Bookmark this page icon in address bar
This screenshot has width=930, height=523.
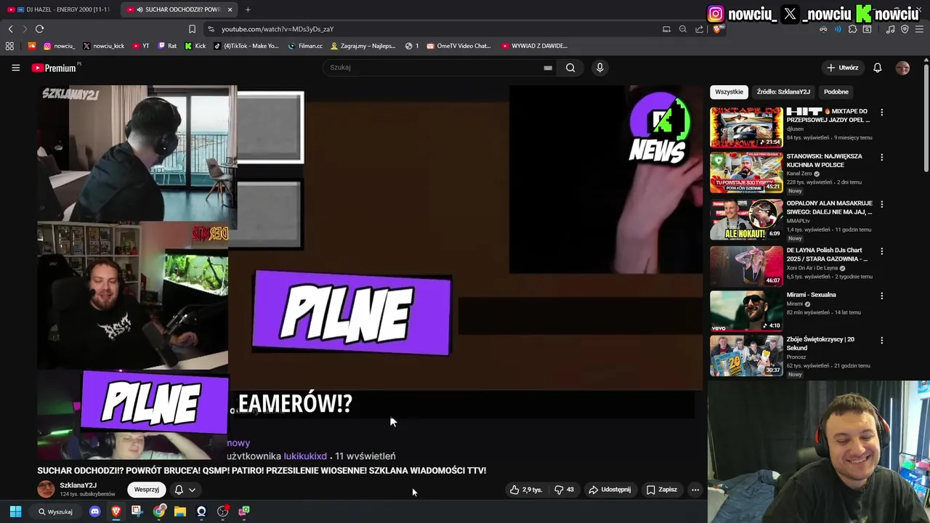click(x=192, y=29)
